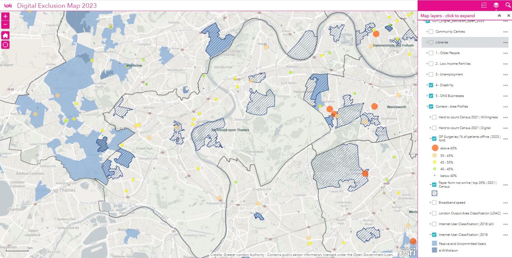Image resolution: width=512 pixels, height=258 pixels.
Task: Open the map layers stack icon
Action: [496, 5]
